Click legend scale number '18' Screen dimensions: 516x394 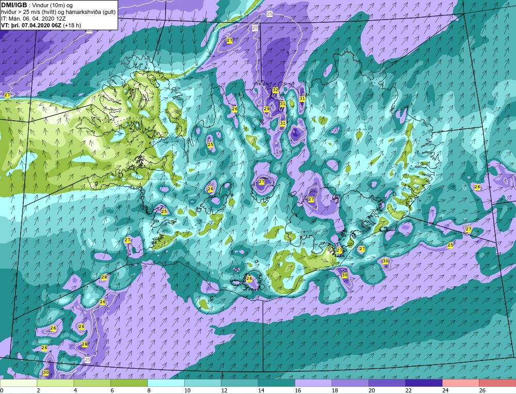coord(335,390)
